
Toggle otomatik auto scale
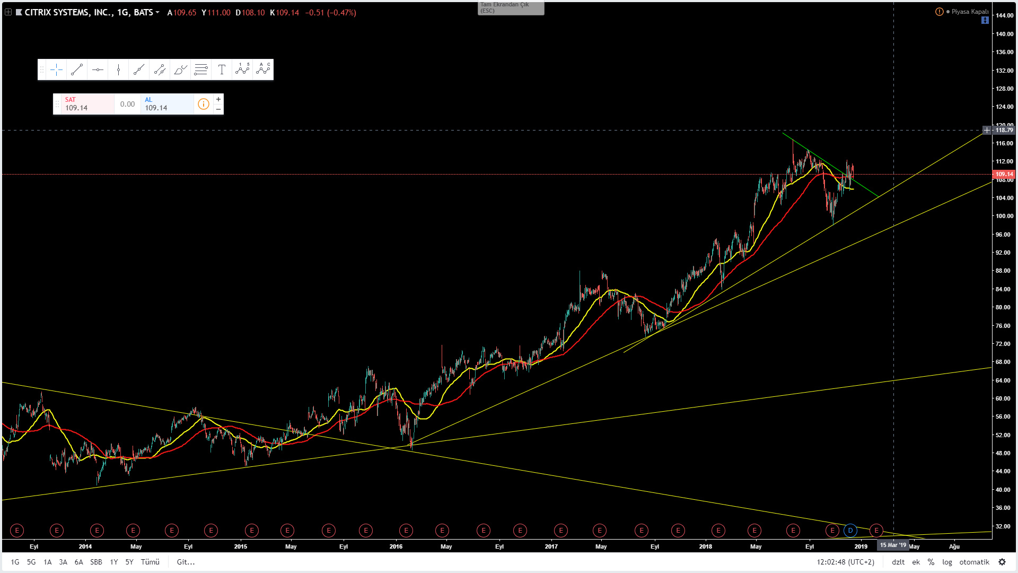974,562
